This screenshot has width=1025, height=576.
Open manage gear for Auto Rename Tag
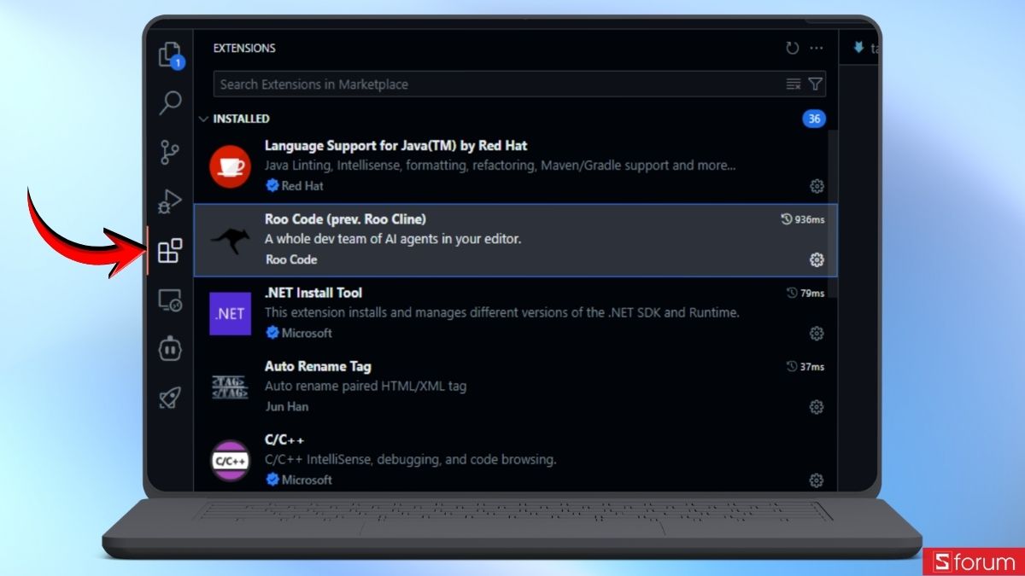(x=817, y=406)
